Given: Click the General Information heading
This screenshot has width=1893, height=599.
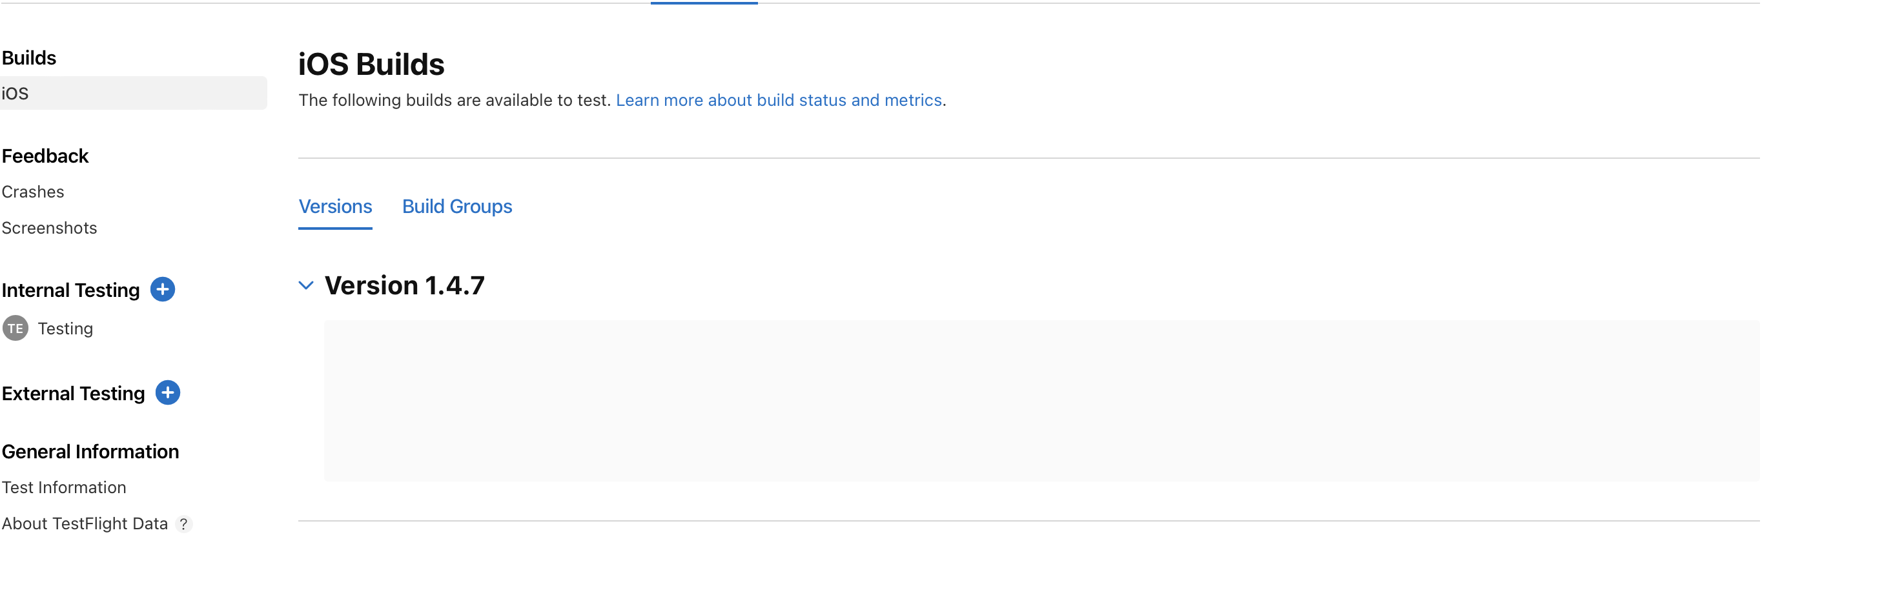Looking at the screenshot, I should pyautogui.click(x=90, y=451).
